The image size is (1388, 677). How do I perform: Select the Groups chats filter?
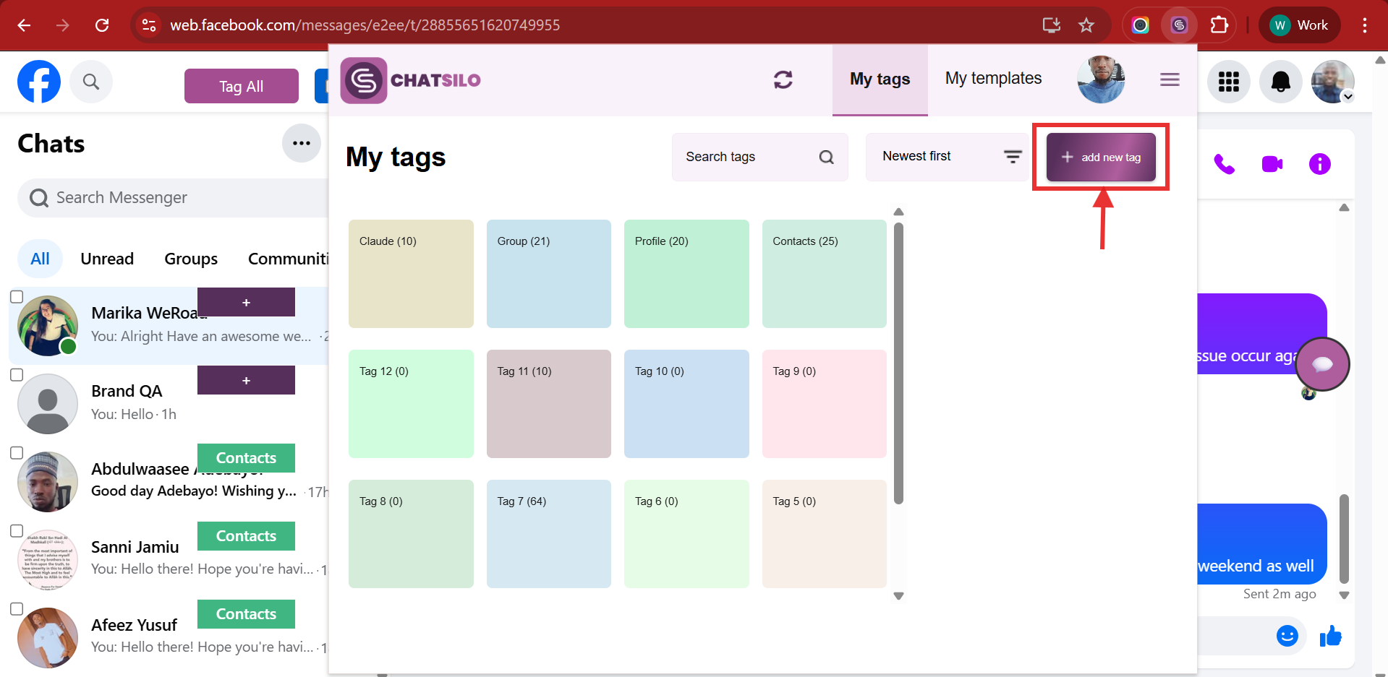[191, 259]
